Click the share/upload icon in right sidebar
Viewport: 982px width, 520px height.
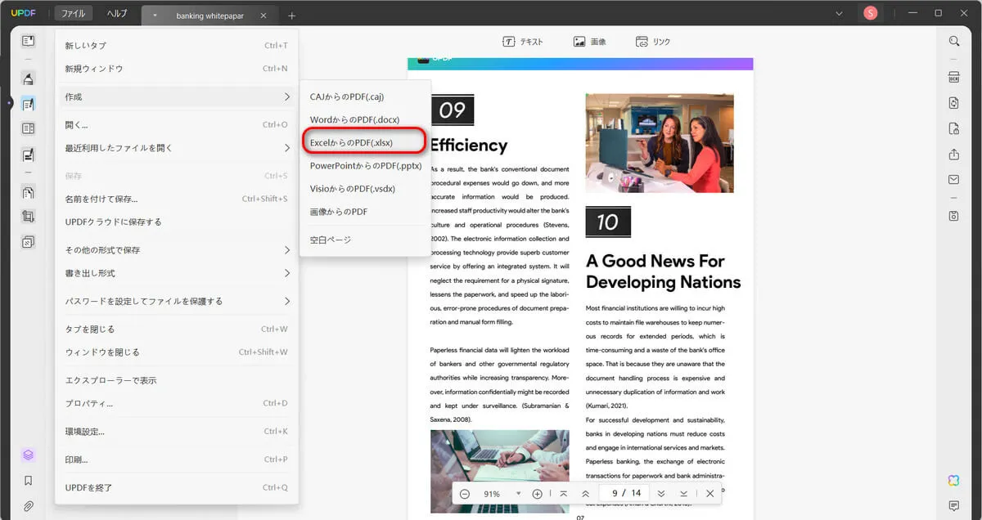[954, 155]
